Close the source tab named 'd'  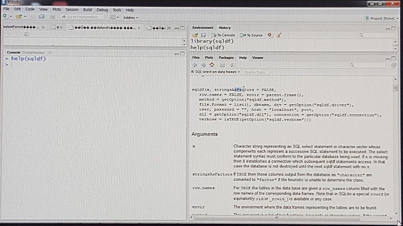(61, 27)
